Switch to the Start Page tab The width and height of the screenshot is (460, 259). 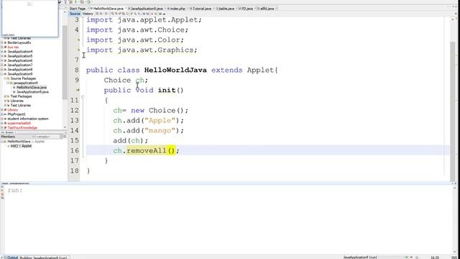78,9
